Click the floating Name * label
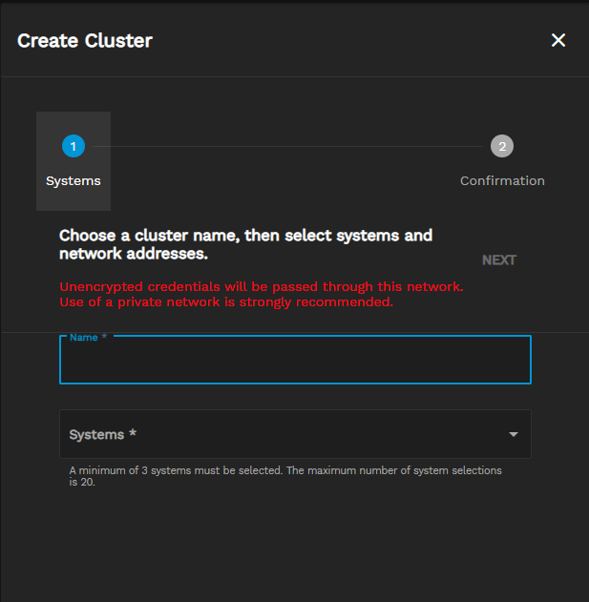Screen dimensions: 589x602 [x=88, y=338]
